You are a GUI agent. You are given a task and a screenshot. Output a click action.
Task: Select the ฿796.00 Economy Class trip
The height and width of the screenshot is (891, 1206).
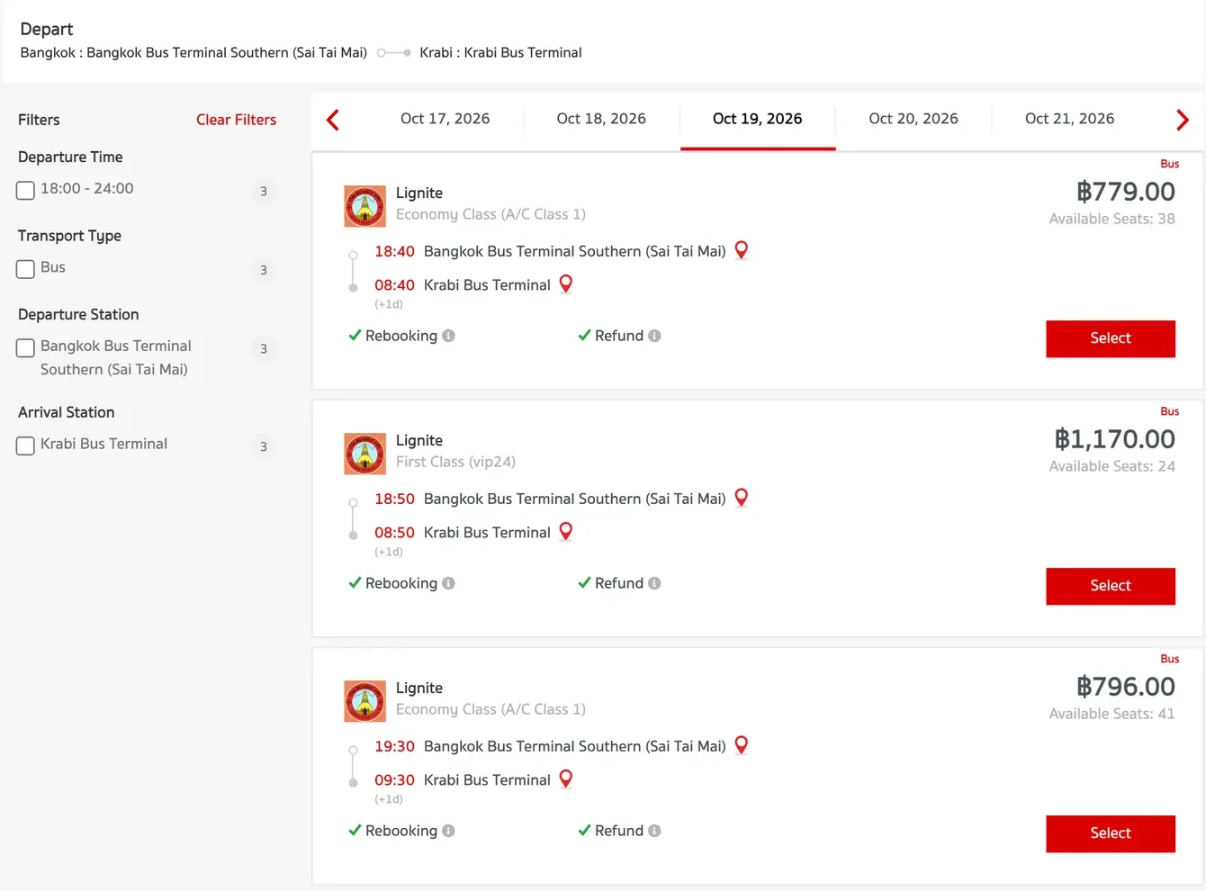point(1111,833)
